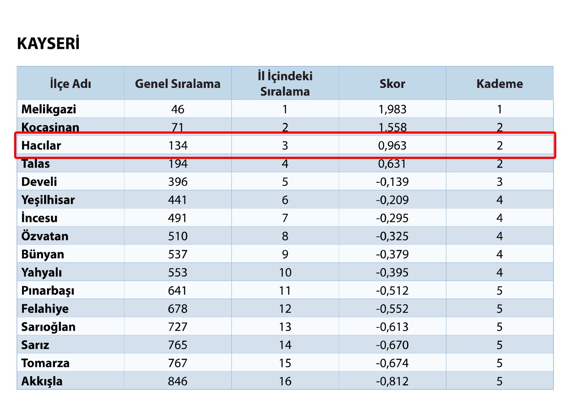The image size is (574, 407).
Task: Click Sarıoğlan general rank 727
Action: tap(178, 327)
